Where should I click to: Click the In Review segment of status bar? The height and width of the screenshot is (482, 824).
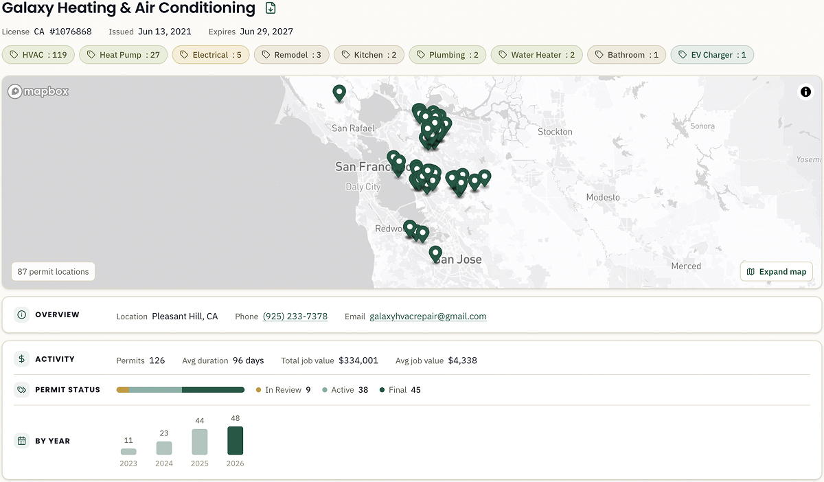123,390
